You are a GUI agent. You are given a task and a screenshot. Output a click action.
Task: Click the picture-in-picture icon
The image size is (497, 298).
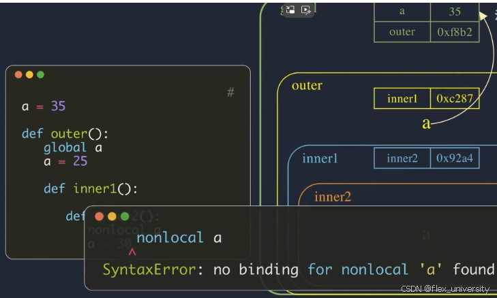(x=290, y=10)
